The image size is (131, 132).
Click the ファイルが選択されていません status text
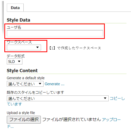pyautogui.click(x=72, y=119)
